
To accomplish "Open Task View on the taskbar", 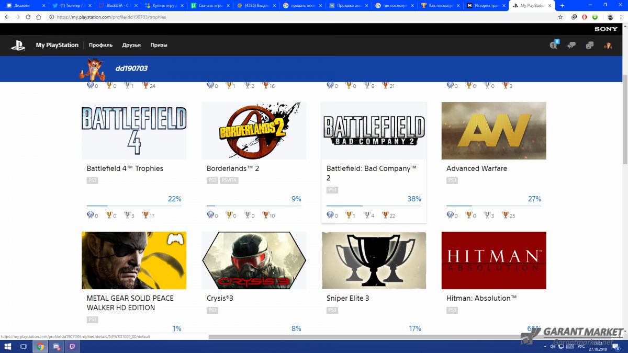I will (x=24, y=346).
